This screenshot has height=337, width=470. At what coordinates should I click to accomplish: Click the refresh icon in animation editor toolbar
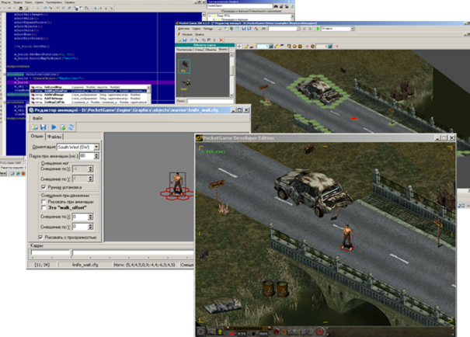point(71,127)
